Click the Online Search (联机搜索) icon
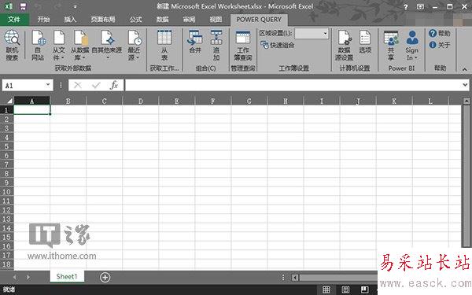Viewport: 472px width, 295px height. click(x=12, y=45)
